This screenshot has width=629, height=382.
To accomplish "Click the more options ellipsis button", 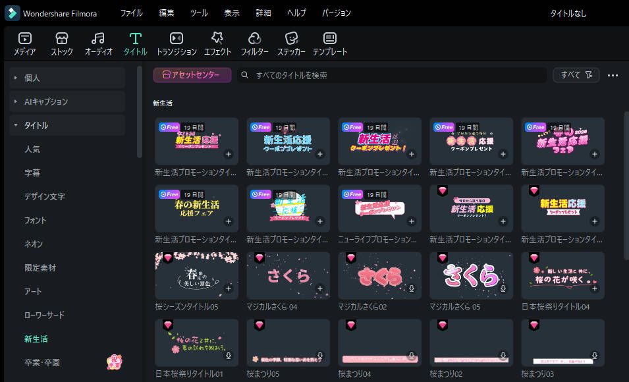I will coord(612,74).
